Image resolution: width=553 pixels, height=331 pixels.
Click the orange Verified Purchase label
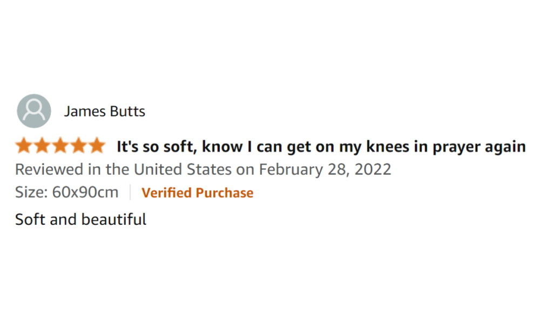click(197, 193)
